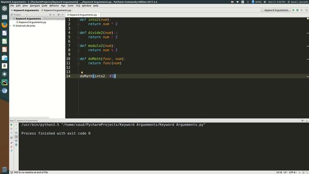309x174 pixels.
Task: Open Run panel help question mark
Action: click(x=12, y=151)
